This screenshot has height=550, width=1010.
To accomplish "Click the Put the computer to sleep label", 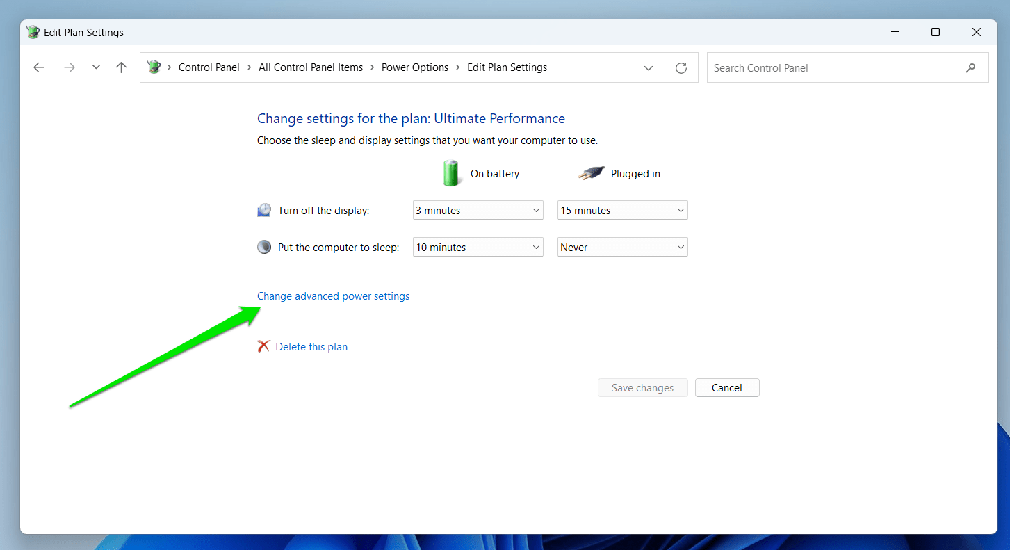I will coord(339,248).
